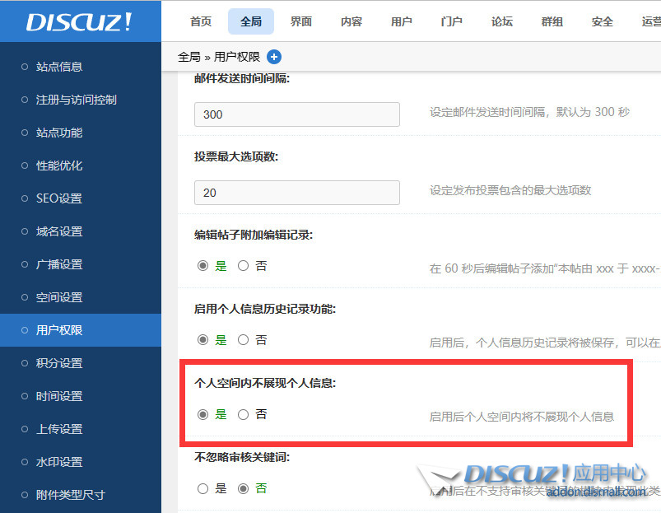Click the 邮件发送时间间隔 input field
The width and height of the screenshot is (661, 513).
296,114
